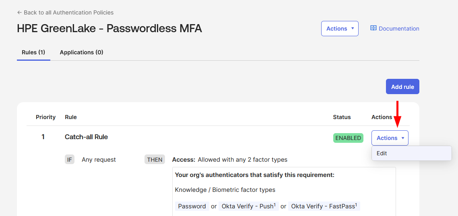Click the IF condition badge
Viewport: 458px width, 216px height.
click(x=70, y=160)
